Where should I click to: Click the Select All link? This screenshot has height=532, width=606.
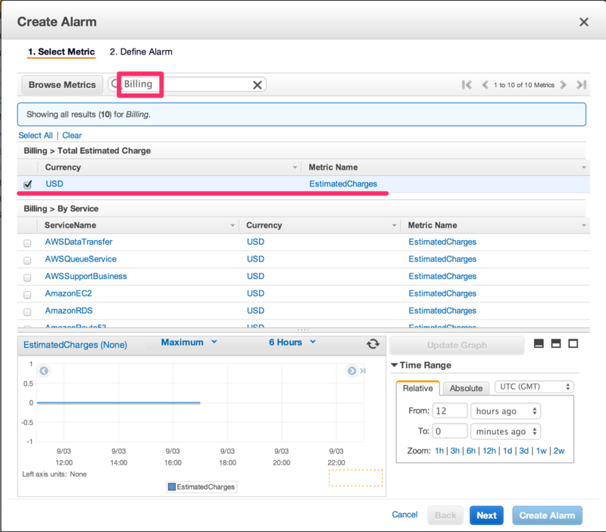coord(36,136)
